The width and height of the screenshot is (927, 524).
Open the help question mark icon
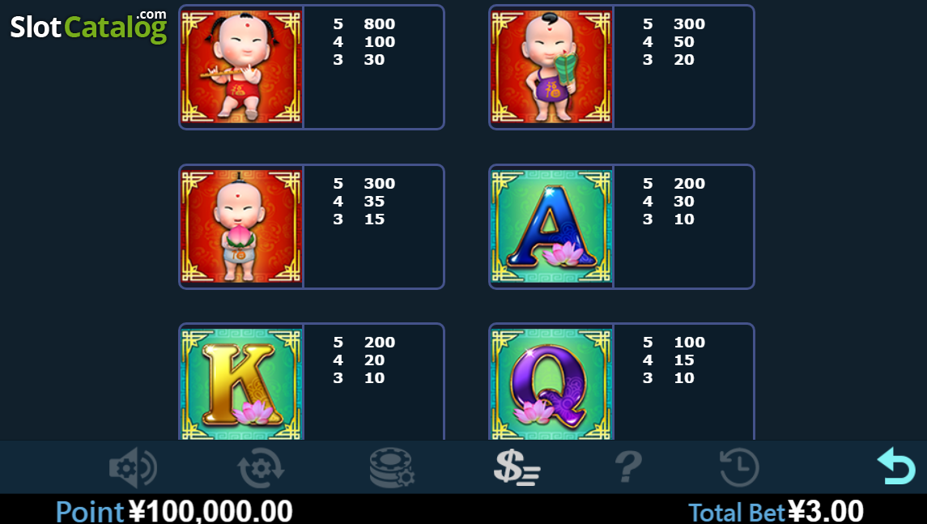[628, 467]
